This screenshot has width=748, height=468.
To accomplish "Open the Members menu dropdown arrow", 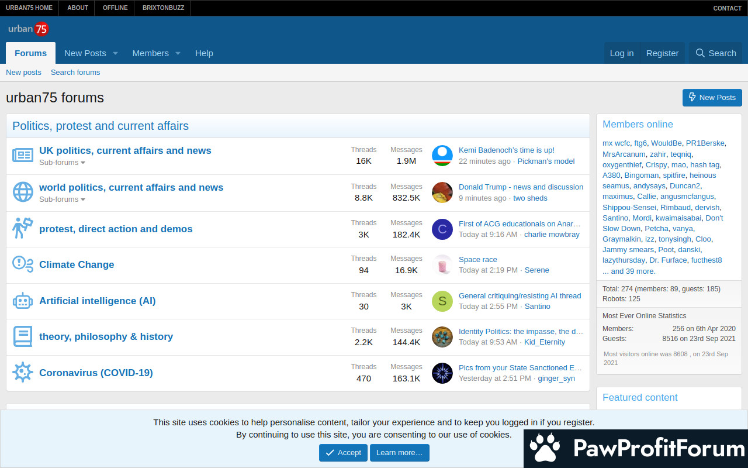I will (x=178, y=53).
